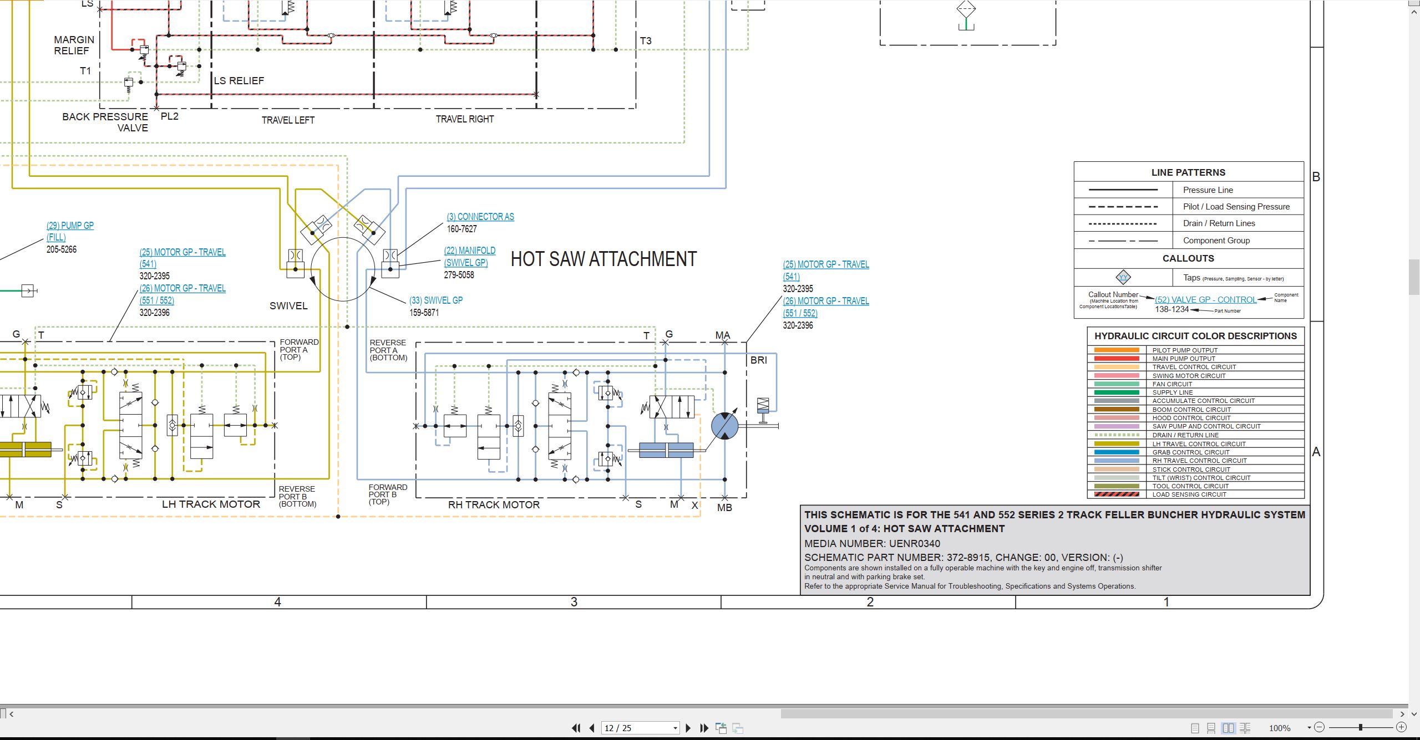Go to the next page

coord(688,728)
